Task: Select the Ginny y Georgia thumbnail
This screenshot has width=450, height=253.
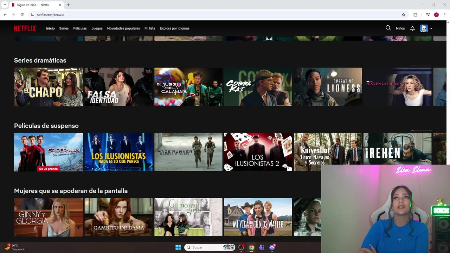Action: (49, 217)
